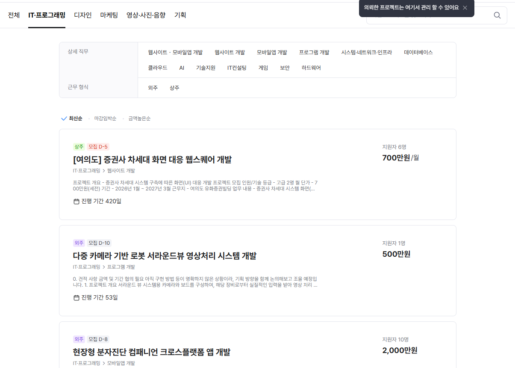Filter by IT컨설팅

[237, 68]
